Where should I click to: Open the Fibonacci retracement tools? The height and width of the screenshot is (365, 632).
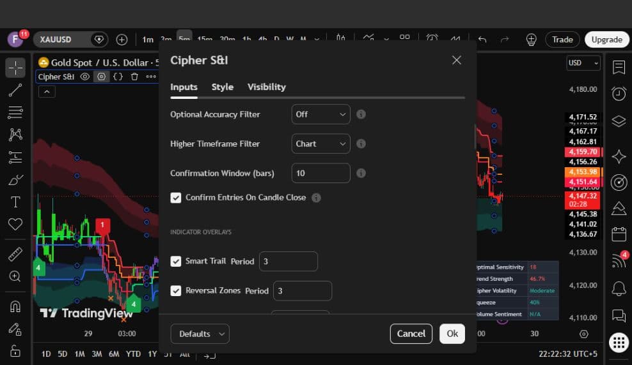15,112
